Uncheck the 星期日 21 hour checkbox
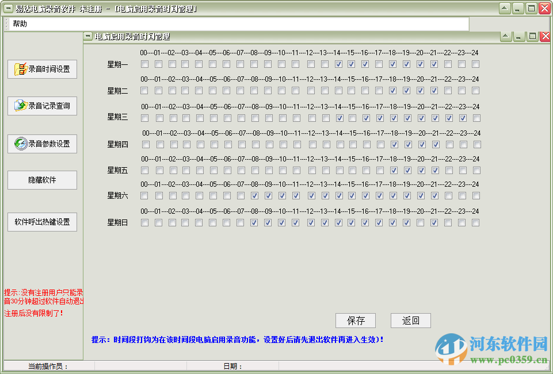 tap(434, 222)
